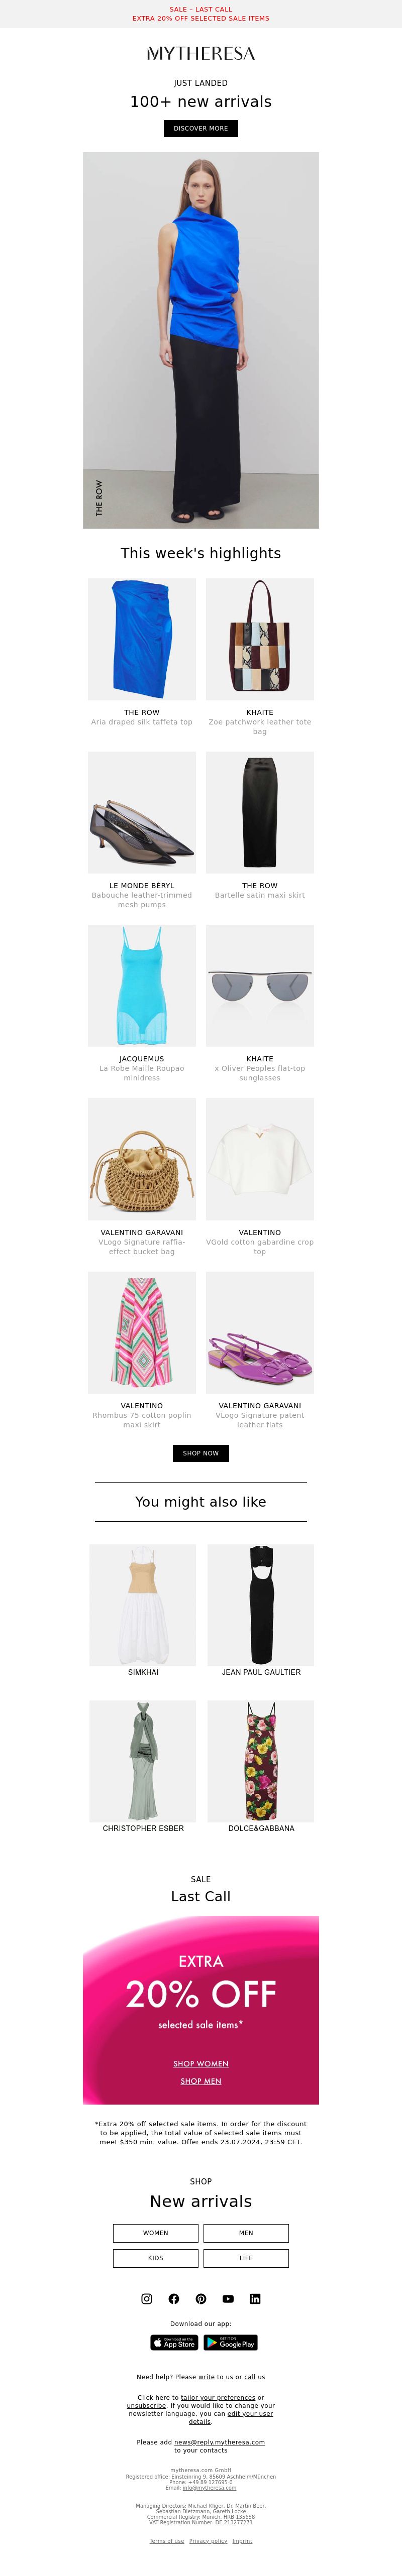Download on the App Store badge

coord(174,2343)
